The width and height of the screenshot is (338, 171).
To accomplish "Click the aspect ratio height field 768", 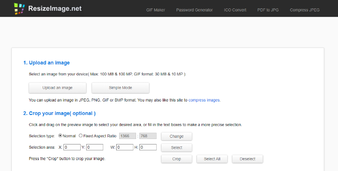I will click(148, 136).
